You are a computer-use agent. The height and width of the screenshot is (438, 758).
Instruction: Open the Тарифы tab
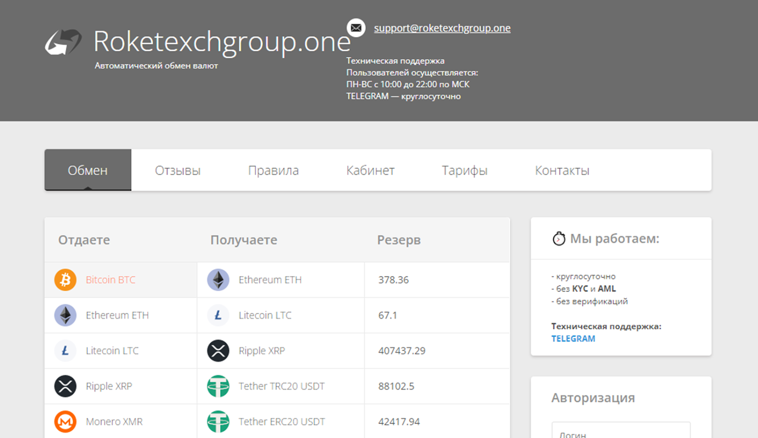point(464,170)
